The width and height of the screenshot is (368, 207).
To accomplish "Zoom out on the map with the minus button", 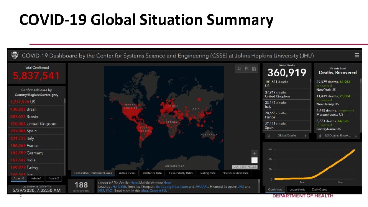I will [x=255, y=160].
